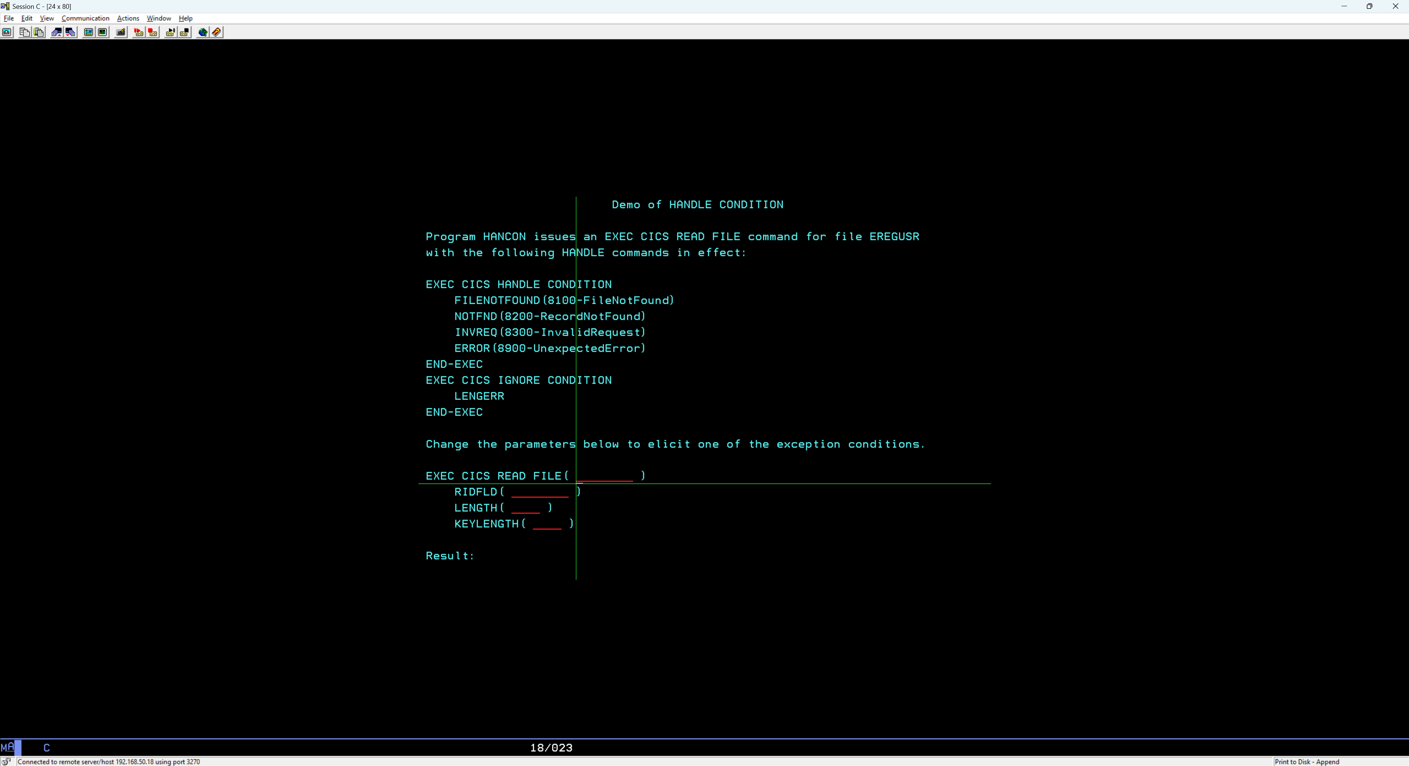Click the Send File to Host icon
The image size is (1409, 766).
[57, 32]
